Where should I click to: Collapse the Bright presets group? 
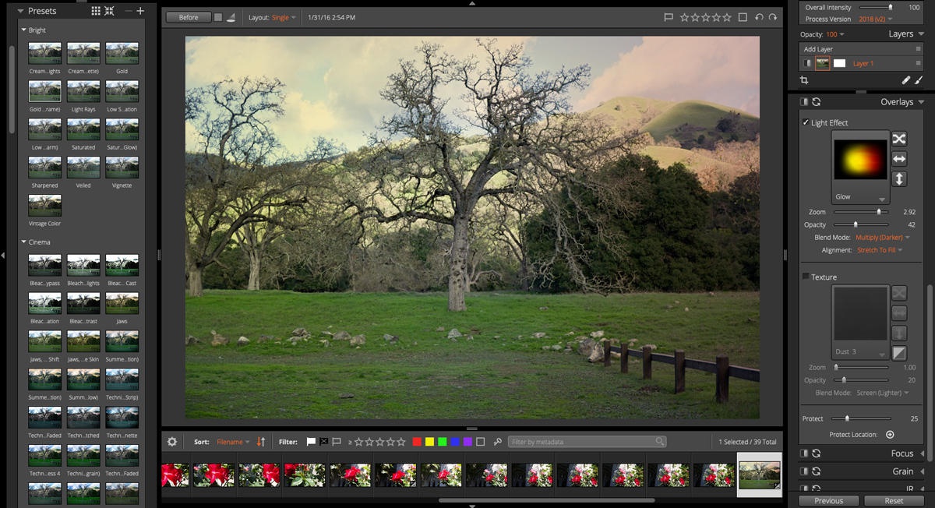(23, 30)
